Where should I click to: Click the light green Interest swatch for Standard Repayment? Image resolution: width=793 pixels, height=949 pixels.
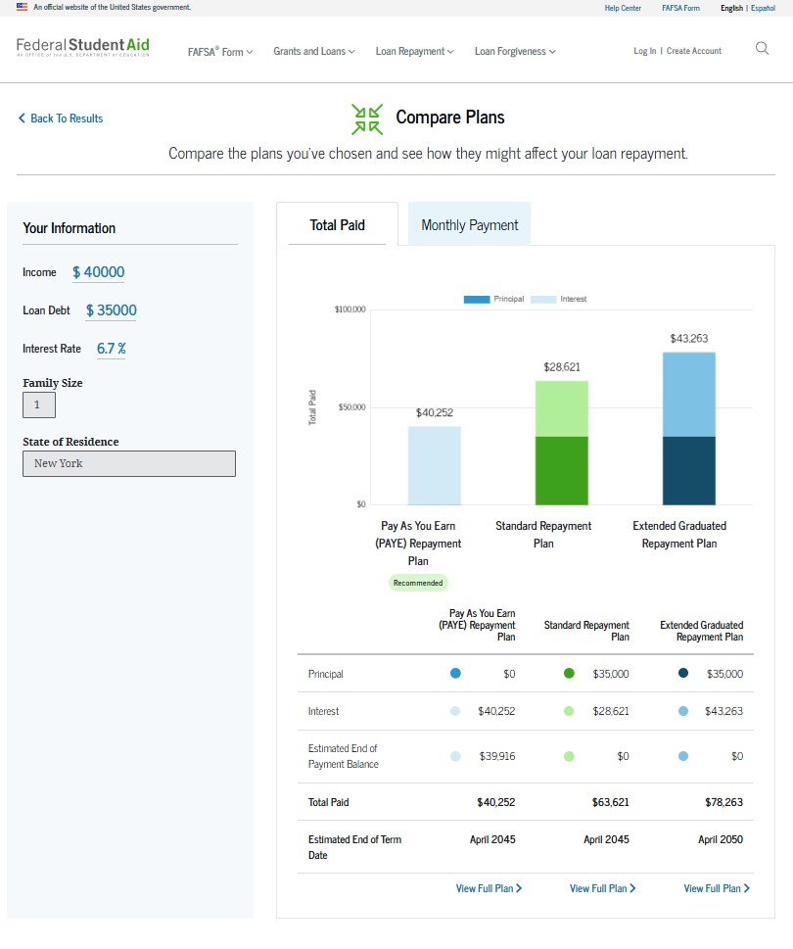coord(571,711)
